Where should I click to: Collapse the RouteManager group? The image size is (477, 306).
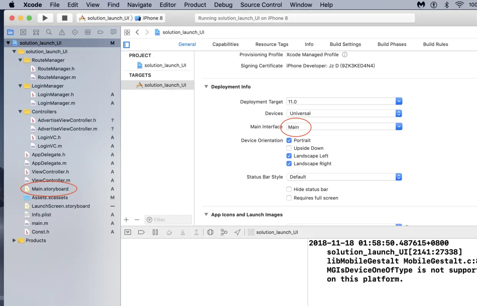coord(20,60)
